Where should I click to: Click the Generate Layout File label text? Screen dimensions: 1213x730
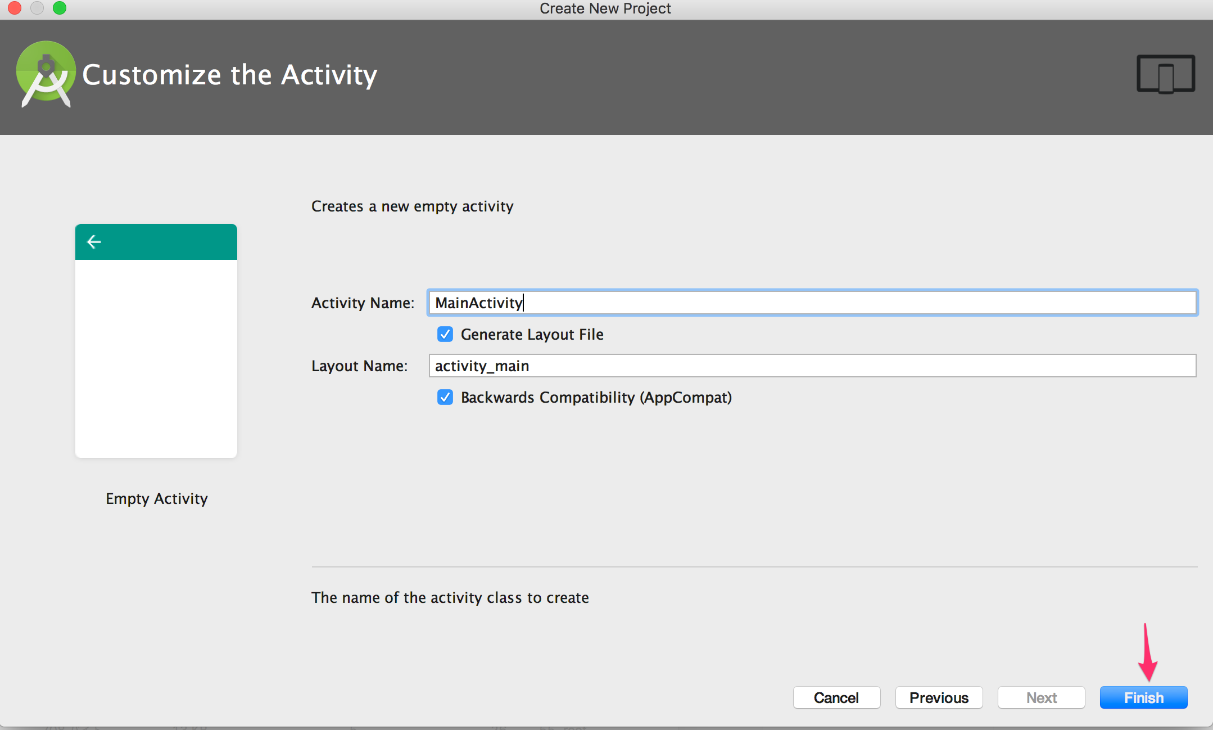[x=532, y=335]
